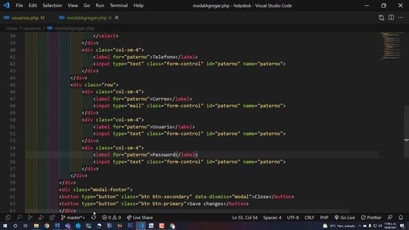Open the Edit menu

[x=33, y=6]
